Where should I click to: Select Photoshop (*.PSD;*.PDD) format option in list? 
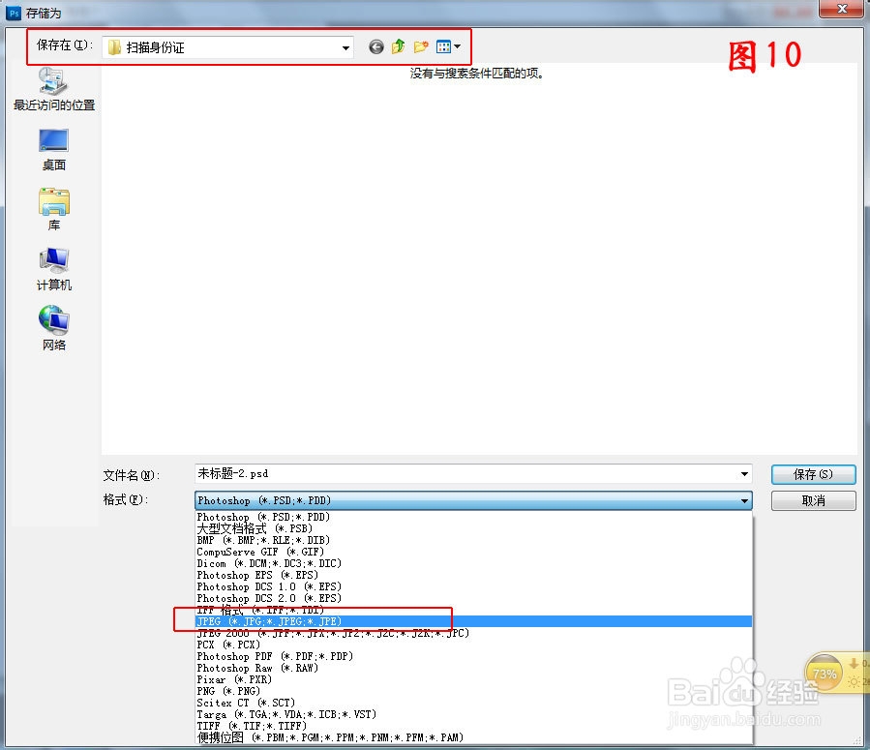(x=474, y=517)
